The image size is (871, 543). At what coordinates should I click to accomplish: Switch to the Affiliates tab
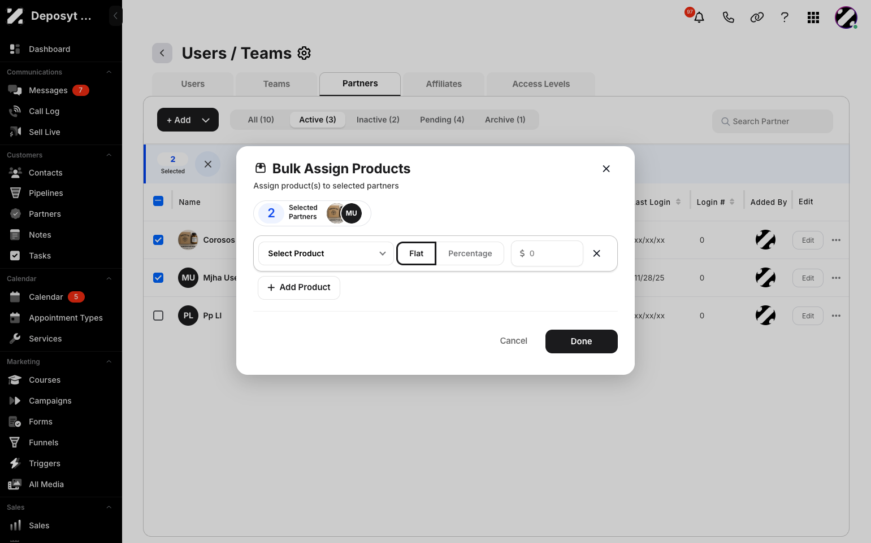pos(444,84)
